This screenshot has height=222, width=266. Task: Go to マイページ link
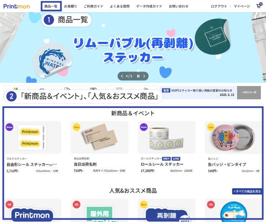(x=242, y=6)
